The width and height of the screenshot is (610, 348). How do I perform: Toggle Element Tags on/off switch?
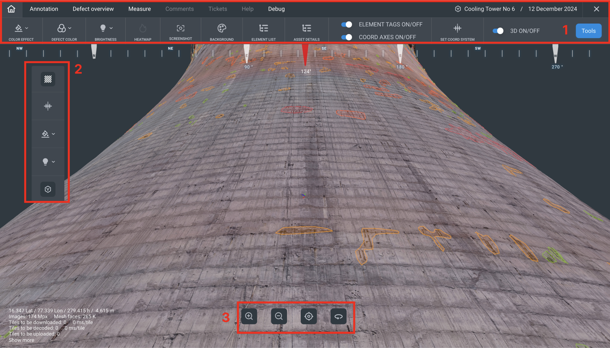pos(347,24)
